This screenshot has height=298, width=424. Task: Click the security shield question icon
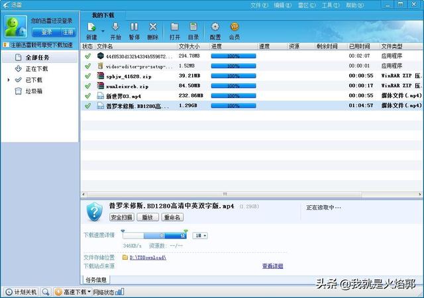coord(94,212)
